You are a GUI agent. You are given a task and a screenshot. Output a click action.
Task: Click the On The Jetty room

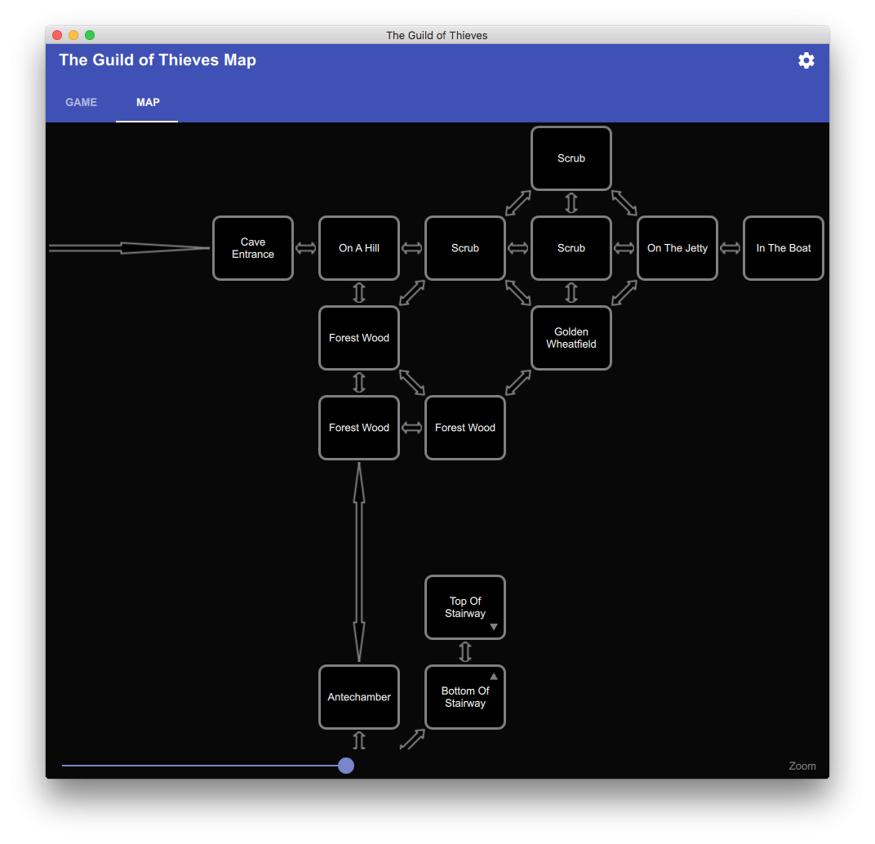point(677,248)
